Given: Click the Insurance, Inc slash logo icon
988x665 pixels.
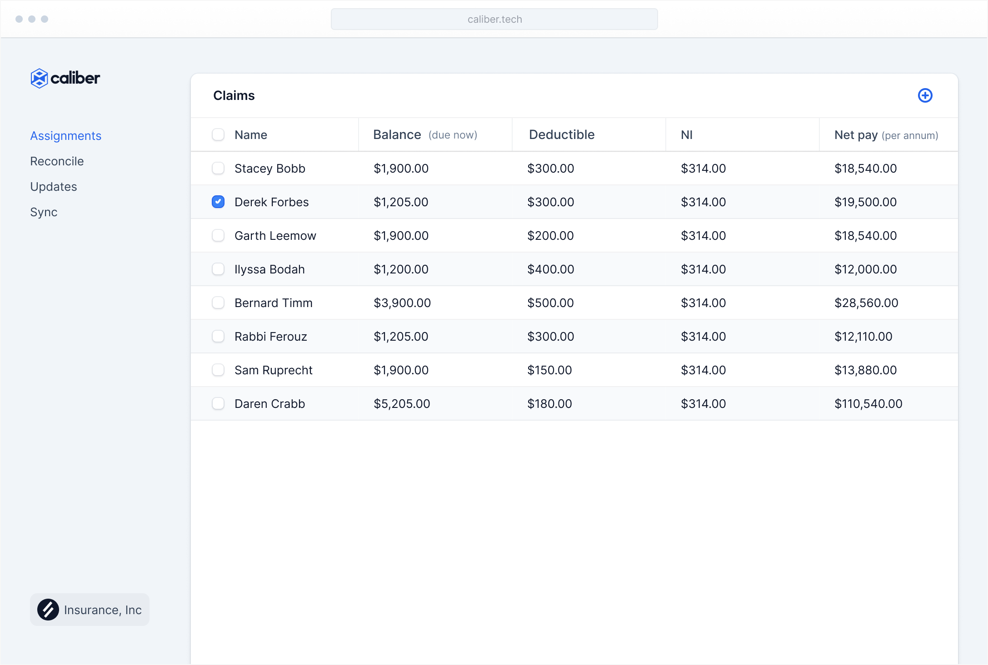Looking at the screenshot, I should pos(48,610).
